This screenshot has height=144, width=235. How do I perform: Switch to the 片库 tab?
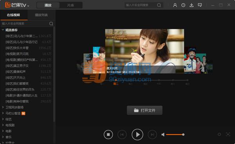(70, 5)
